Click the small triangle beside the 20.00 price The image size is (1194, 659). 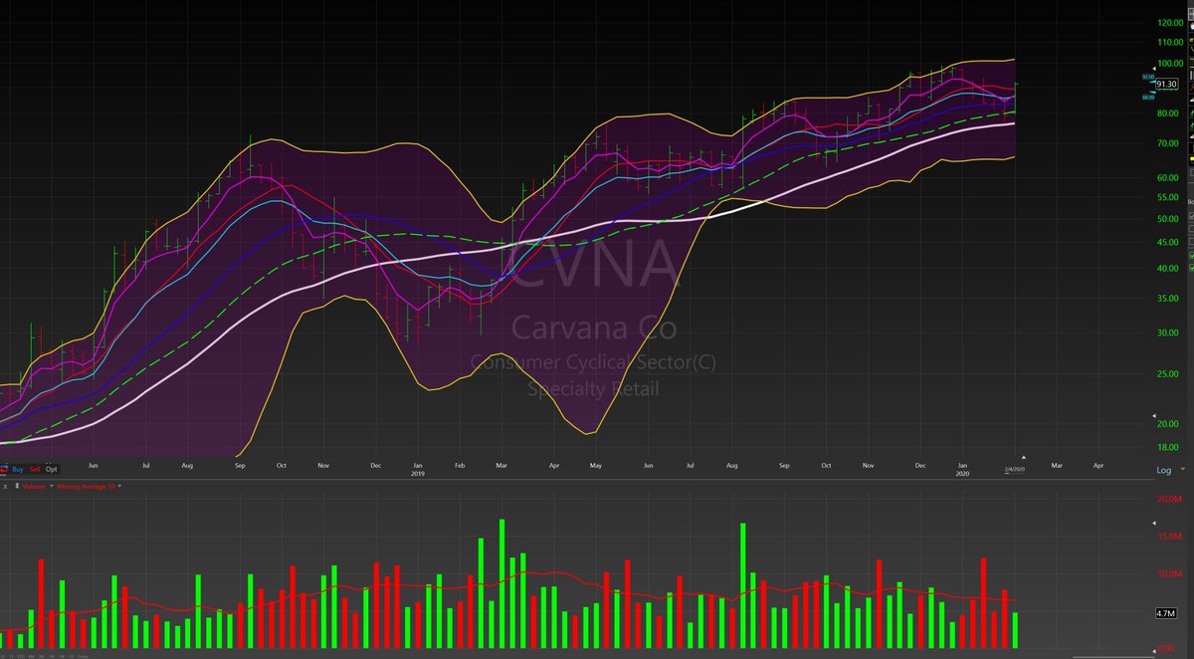pos(1154,416)
